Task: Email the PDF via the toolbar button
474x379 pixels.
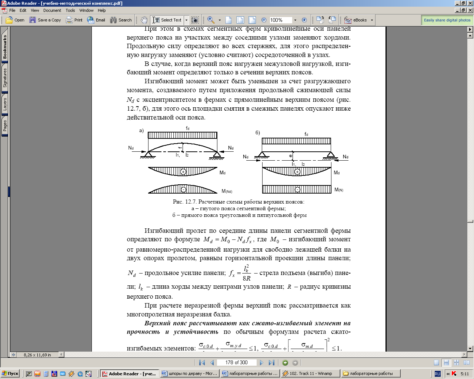Action: (x=96, y=20)
